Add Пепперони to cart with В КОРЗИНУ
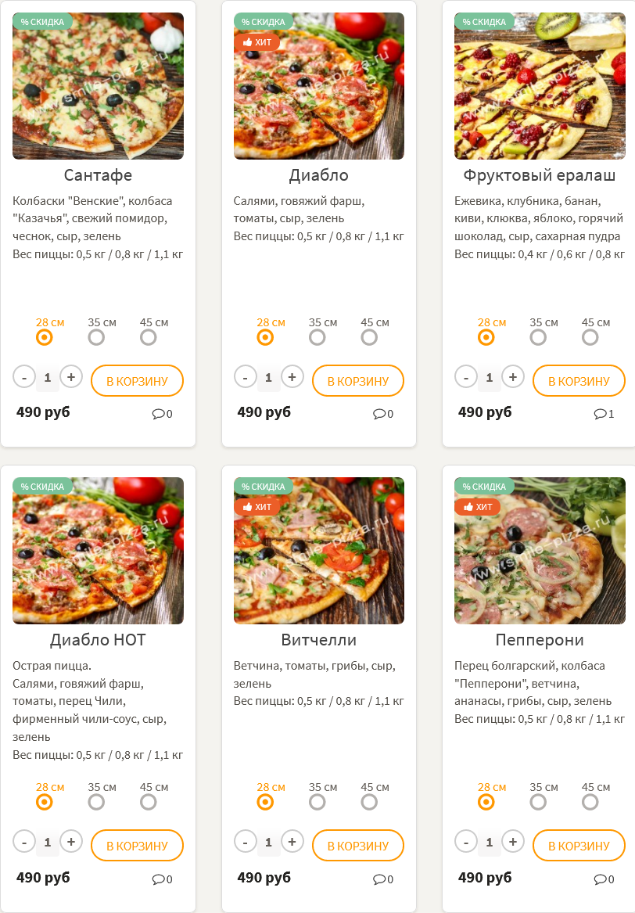 pos(579,846)
